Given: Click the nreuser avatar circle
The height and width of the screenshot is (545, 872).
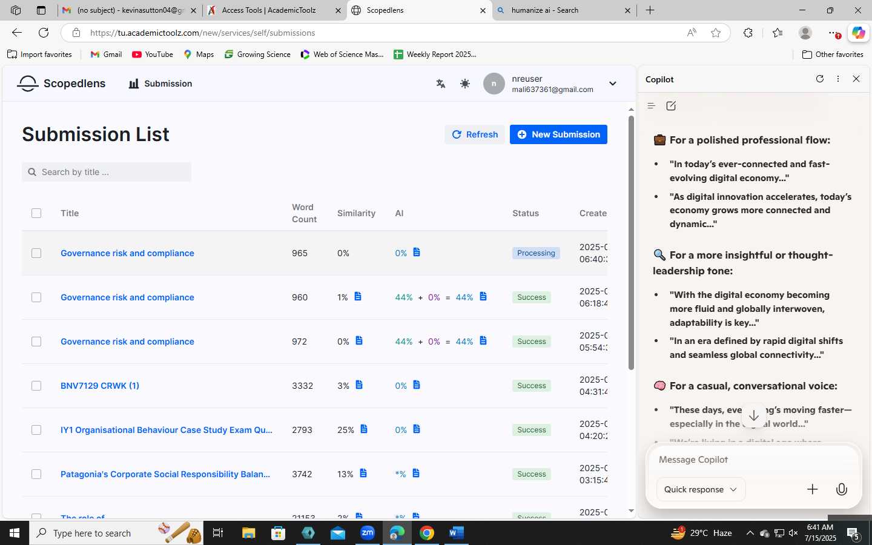Looking at the screenshot, I should coord(494,84).
